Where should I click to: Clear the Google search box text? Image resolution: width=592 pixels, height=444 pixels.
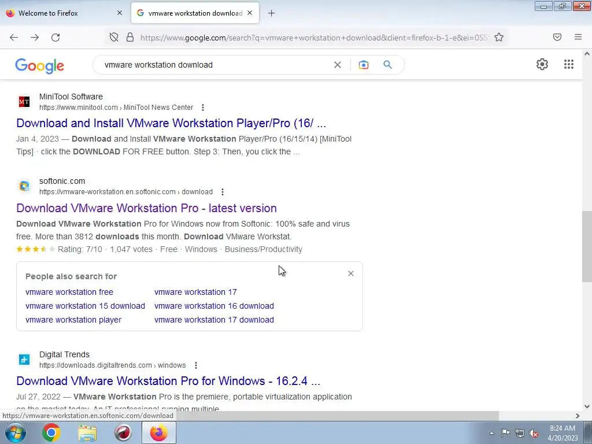tap(338, 65)
